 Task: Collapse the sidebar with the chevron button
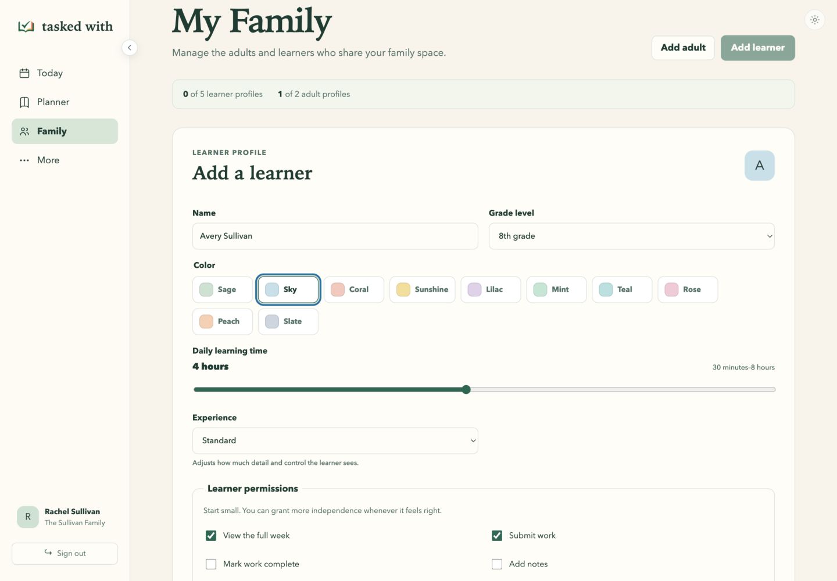pyautogui.click(x=130, y=48)
